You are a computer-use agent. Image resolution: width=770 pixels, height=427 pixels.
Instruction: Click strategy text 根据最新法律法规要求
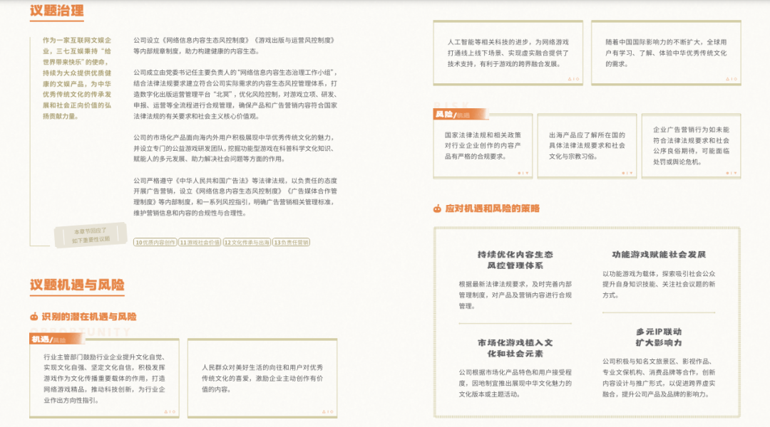click(x=515, y=295)
